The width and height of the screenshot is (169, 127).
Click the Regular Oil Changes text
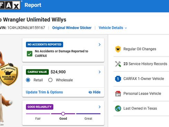(x=140, y=49)
